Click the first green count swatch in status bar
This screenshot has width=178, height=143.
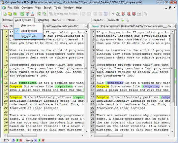(x=17, y=140)
